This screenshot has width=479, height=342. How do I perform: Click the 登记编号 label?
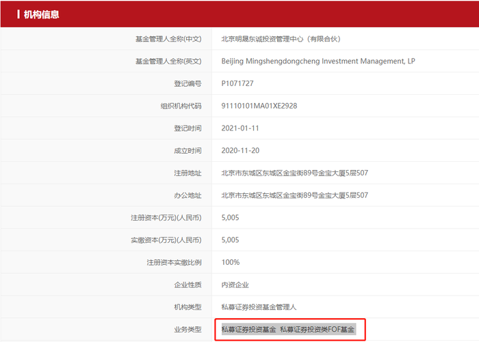pyautogui.click(x=188, y=83)
